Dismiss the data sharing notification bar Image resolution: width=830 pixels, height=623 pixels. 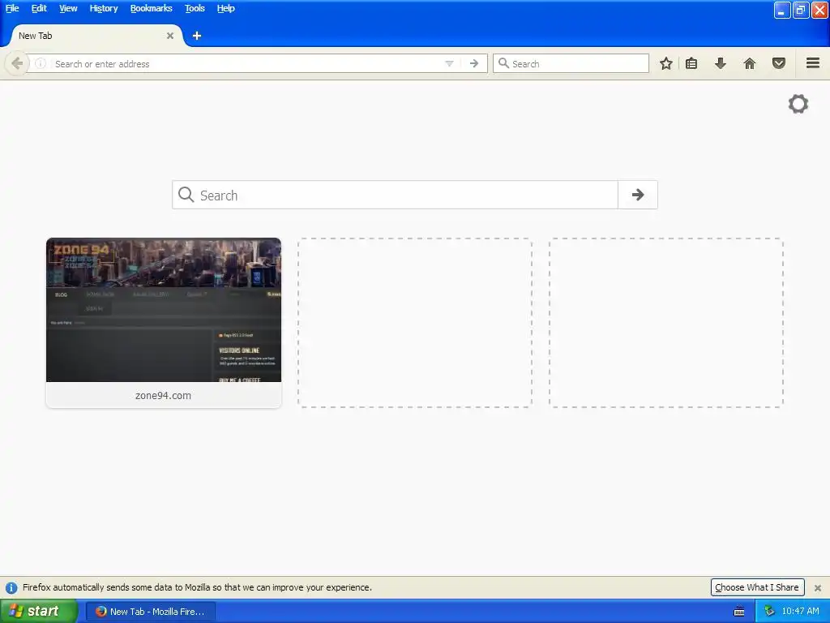click(818, 587)
